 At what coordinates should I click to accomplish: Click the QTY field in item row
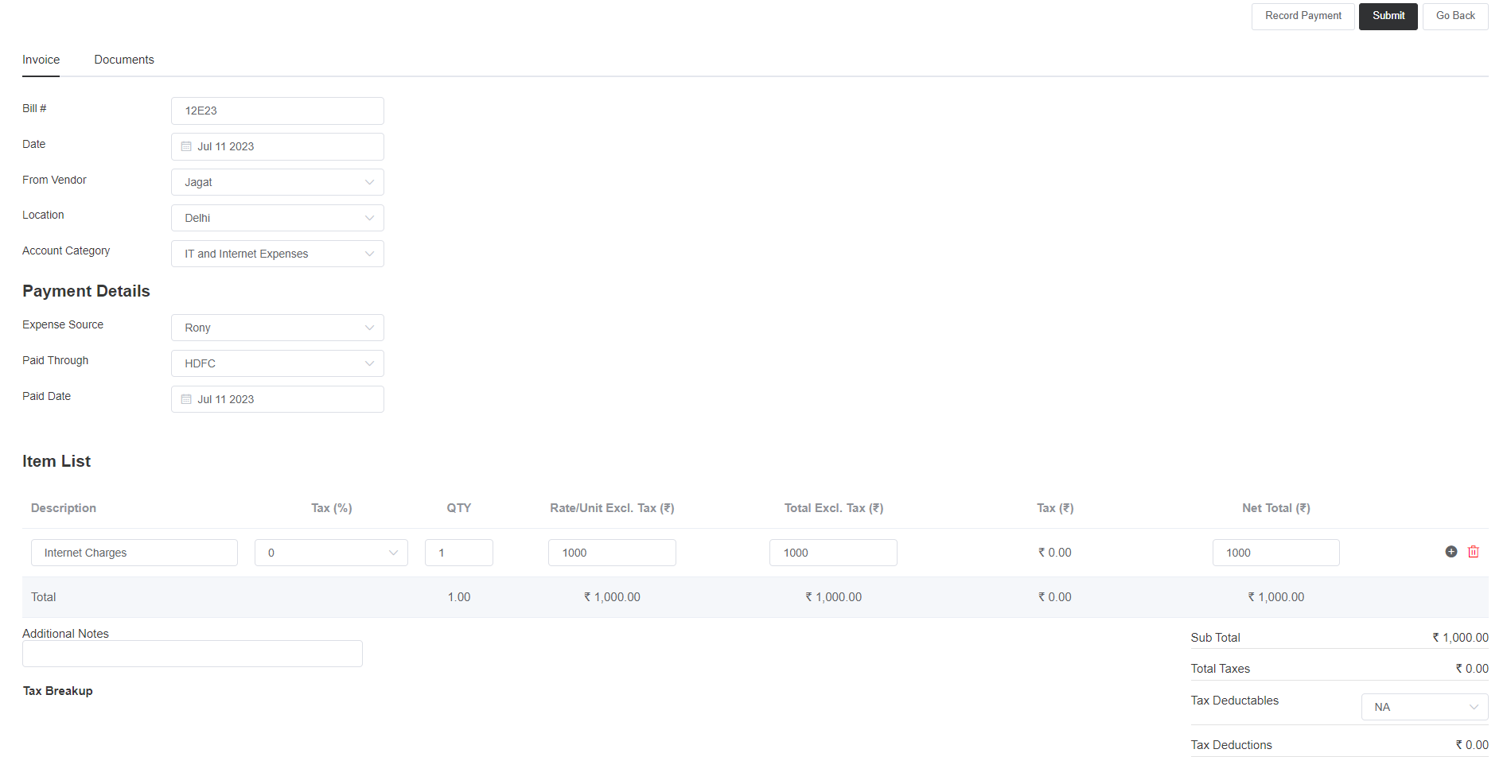pyautogui.click(x=458, y=553)
